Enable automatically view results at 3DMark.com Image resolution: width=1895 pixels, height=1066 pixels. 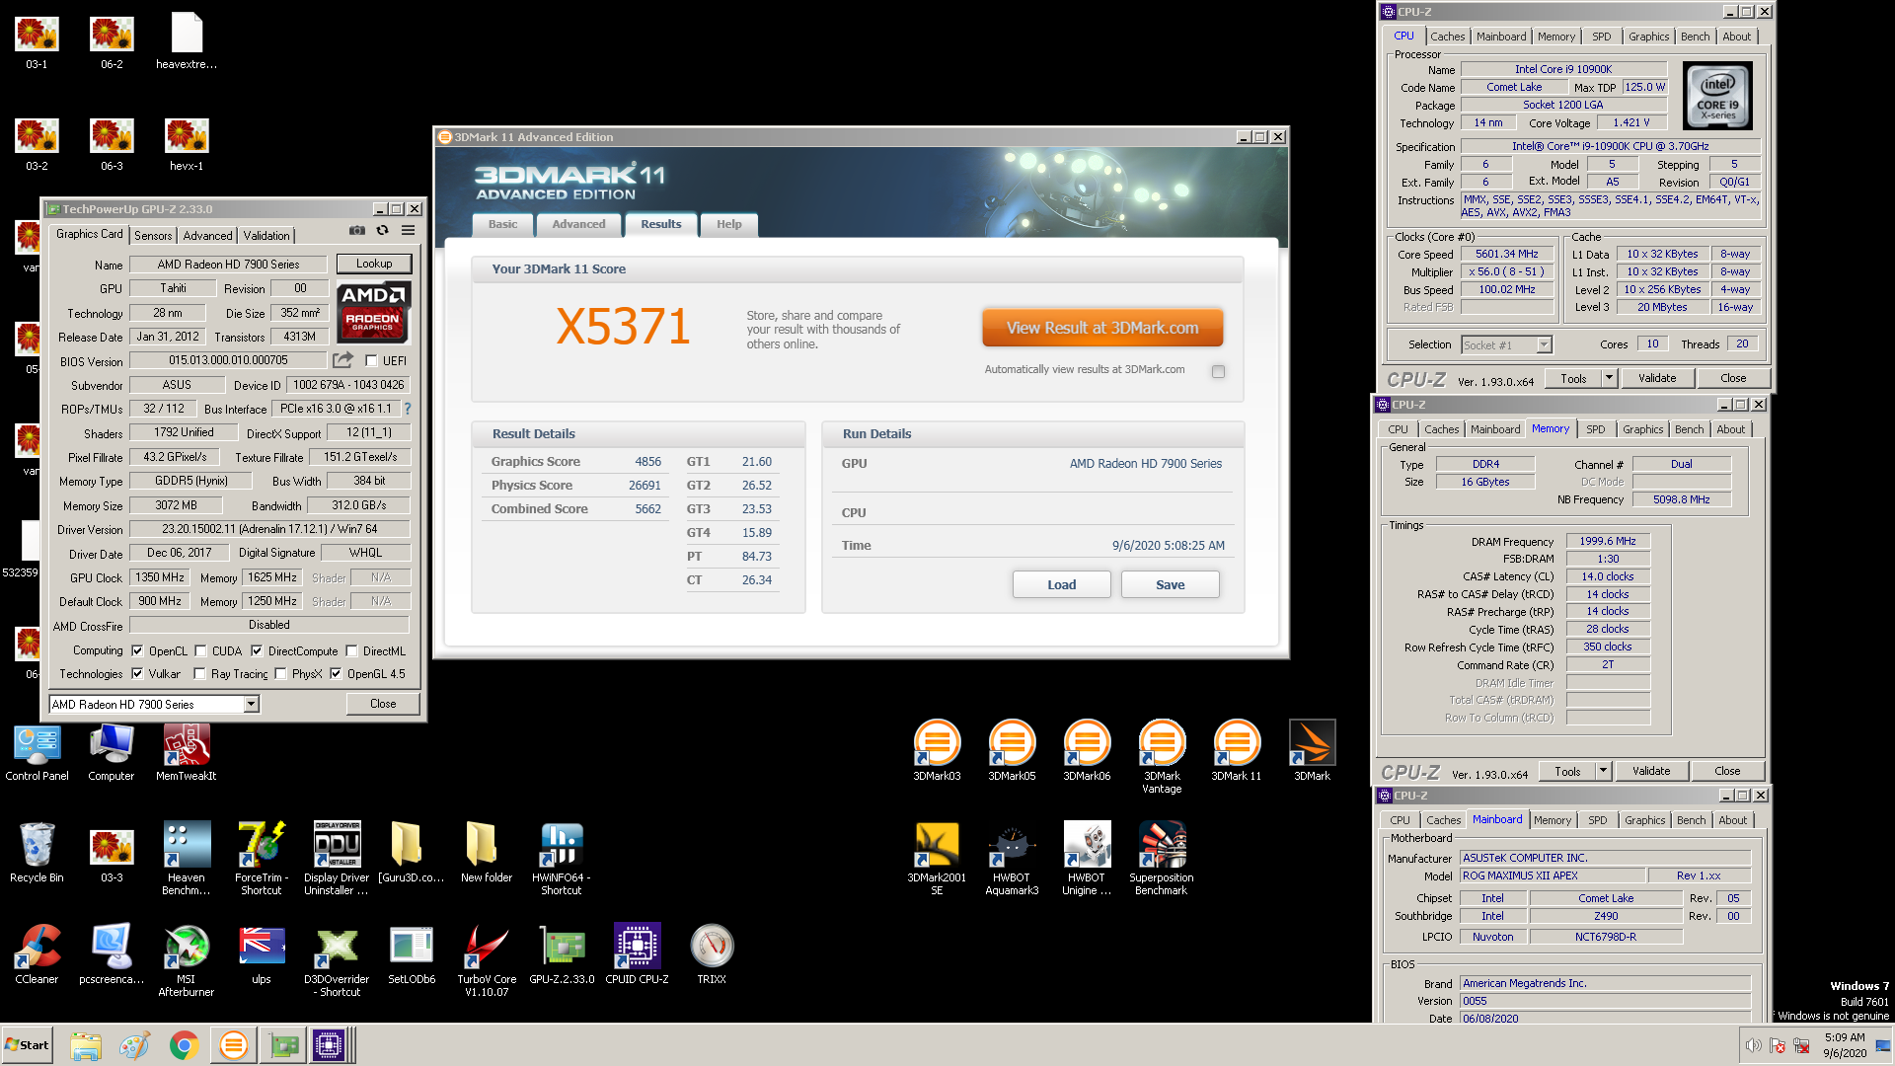click(1218, 371)
